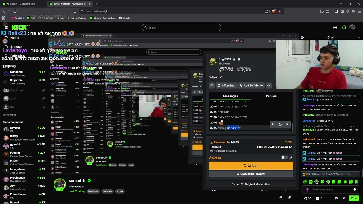Image resolution: width=363 pixels, height=204 pixels.
Task: Click the chat bubble identity icon
Action: click(336, 198)
